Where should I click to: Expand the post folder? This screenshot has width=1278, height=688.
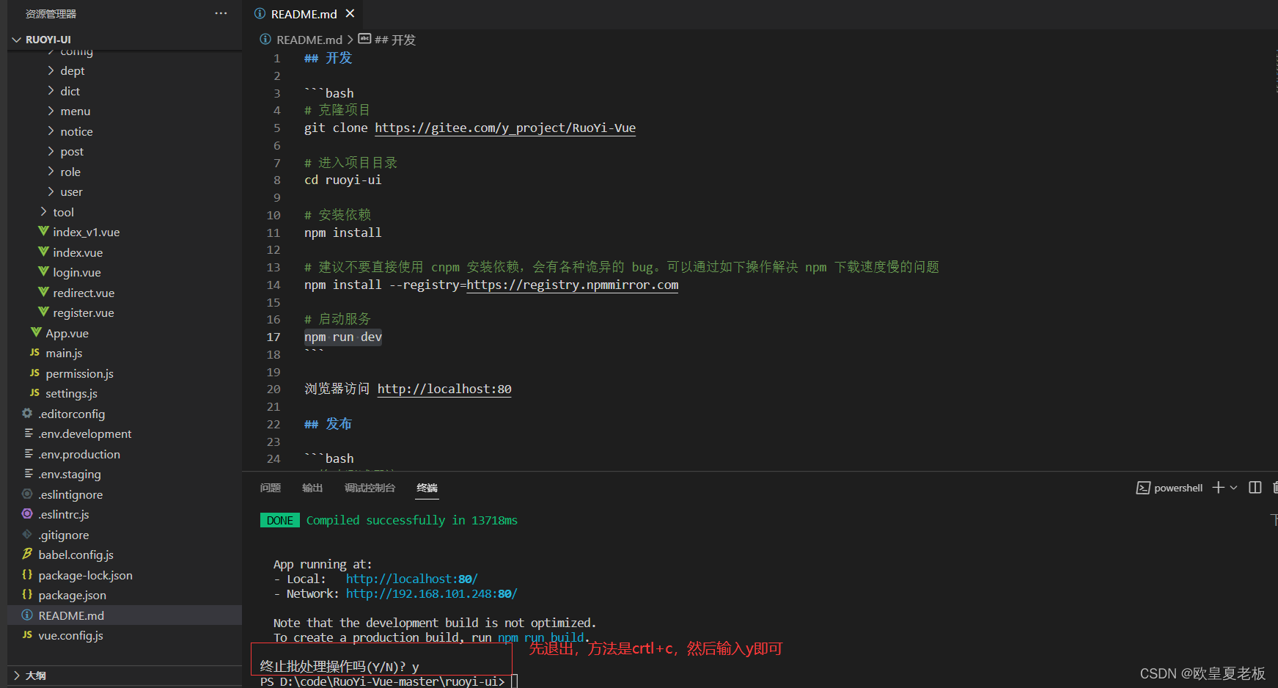coord(51,151)
